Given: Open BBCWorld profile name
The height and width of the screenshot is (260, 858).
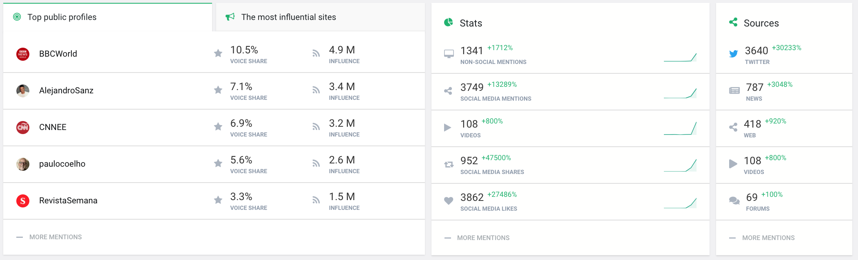Looking at the screenshot, I should pos(58,54).
